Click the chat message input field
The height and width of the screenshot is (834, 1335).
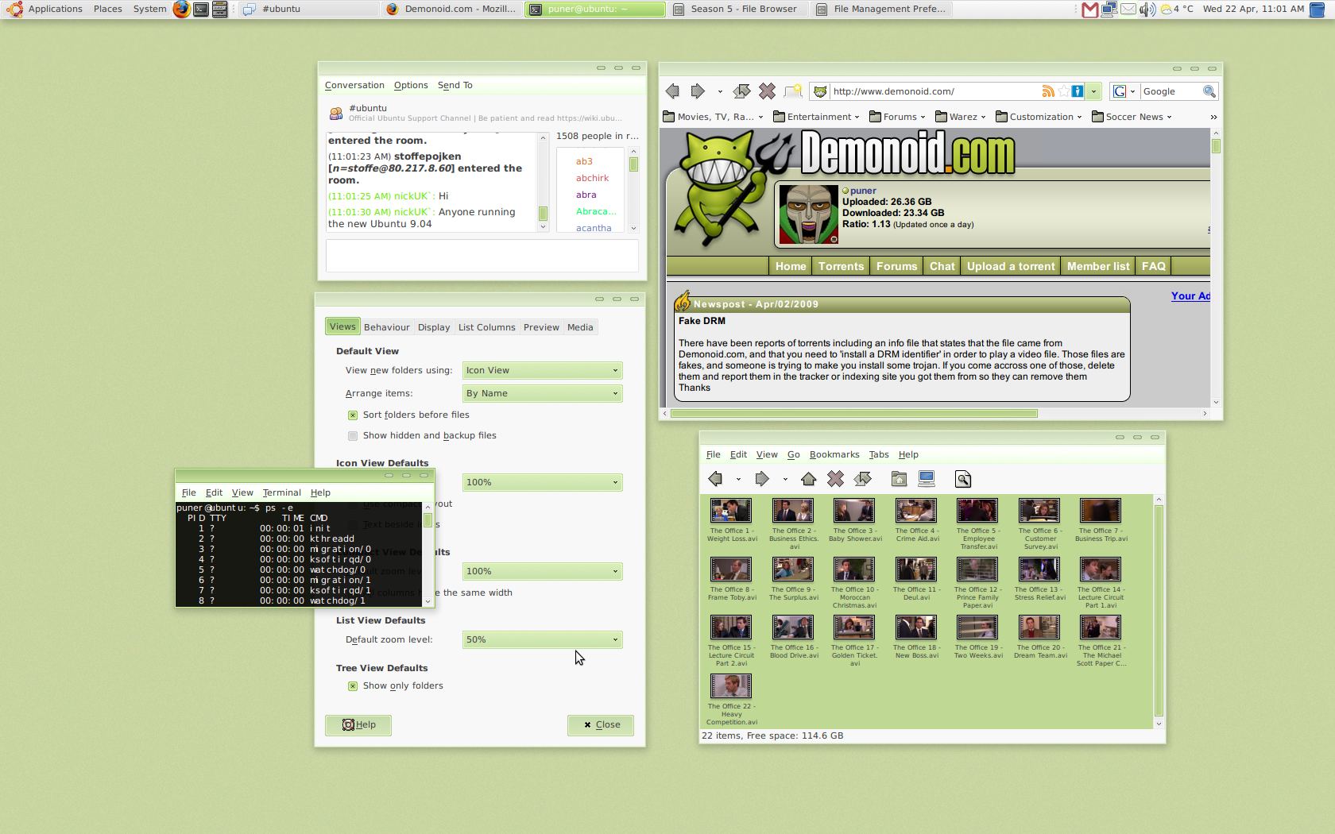click(x=482, y=256)
